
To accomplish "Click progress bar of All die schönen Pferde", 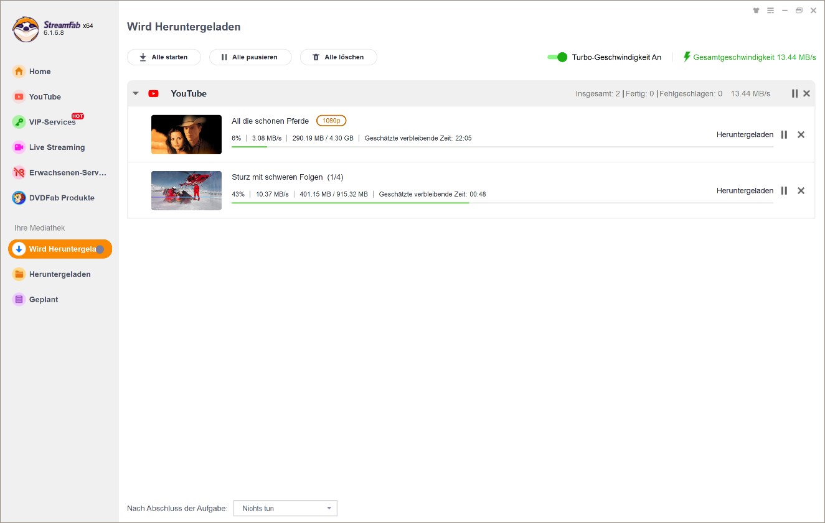I will (502, 147).
